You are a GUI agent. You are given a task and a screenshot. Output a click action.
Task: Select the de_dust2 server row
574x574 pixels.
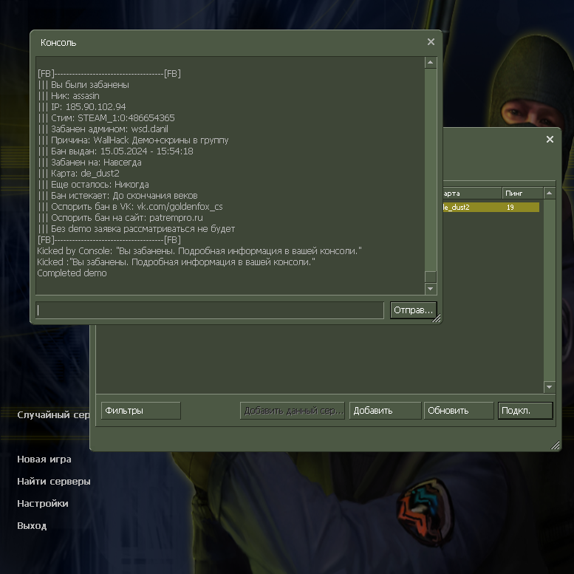pyautogui.click(x=491, y=207)
